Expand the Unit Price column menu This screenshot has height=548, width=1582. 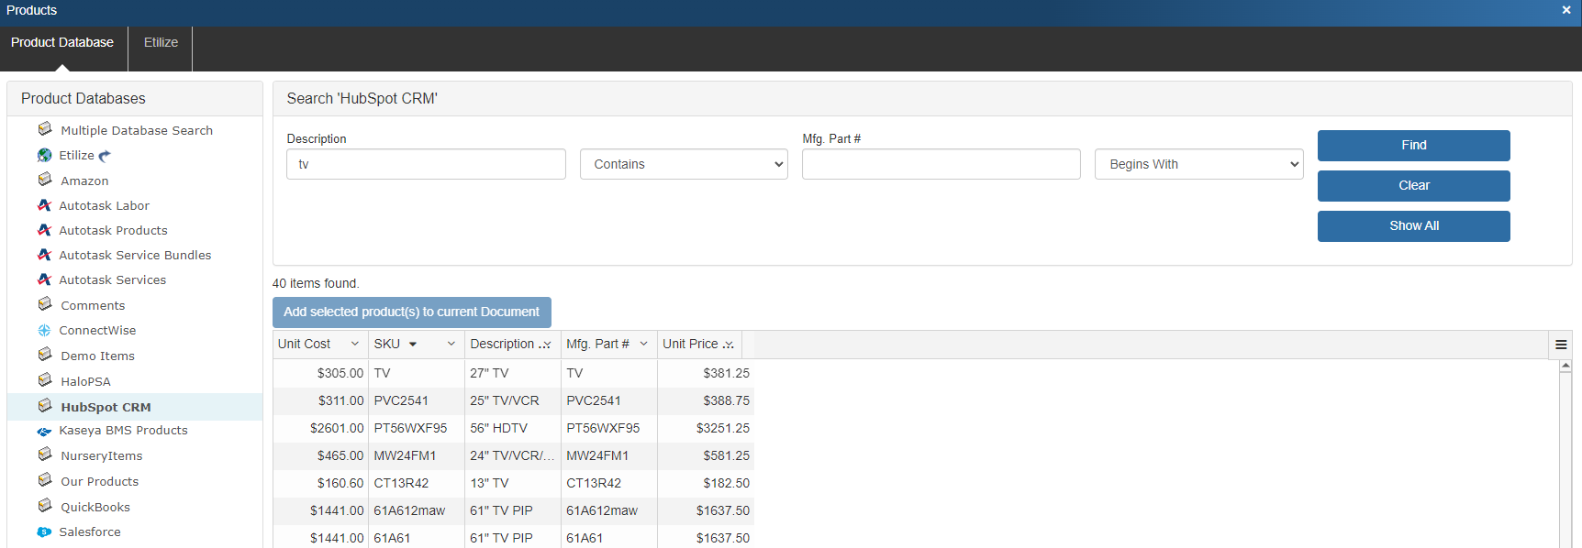coord(730,345)
